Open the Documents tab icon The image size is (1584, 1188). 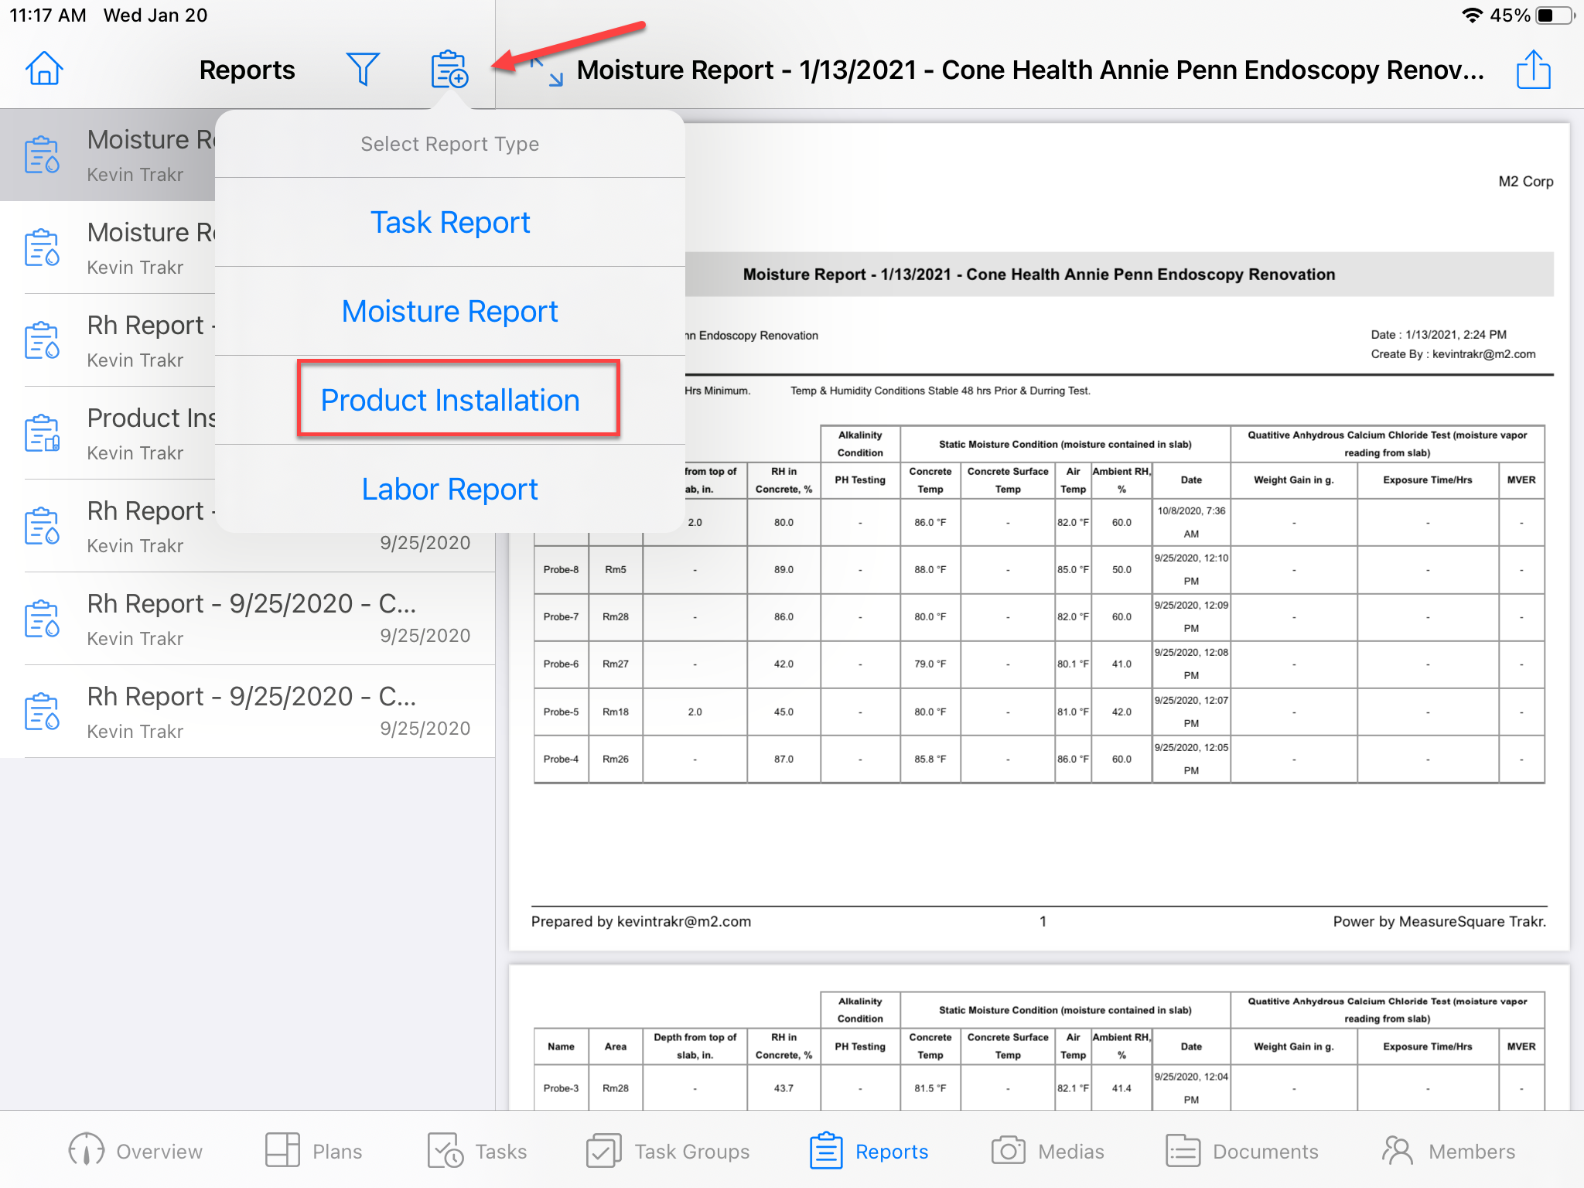pos(1241,1151)
